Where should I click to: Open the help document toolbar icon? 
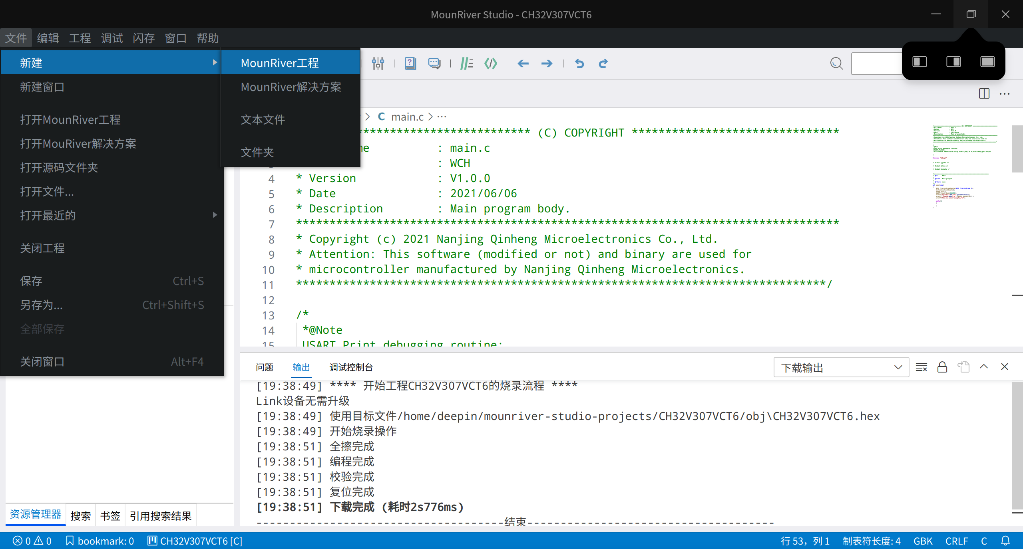click(x=410, y=63)
